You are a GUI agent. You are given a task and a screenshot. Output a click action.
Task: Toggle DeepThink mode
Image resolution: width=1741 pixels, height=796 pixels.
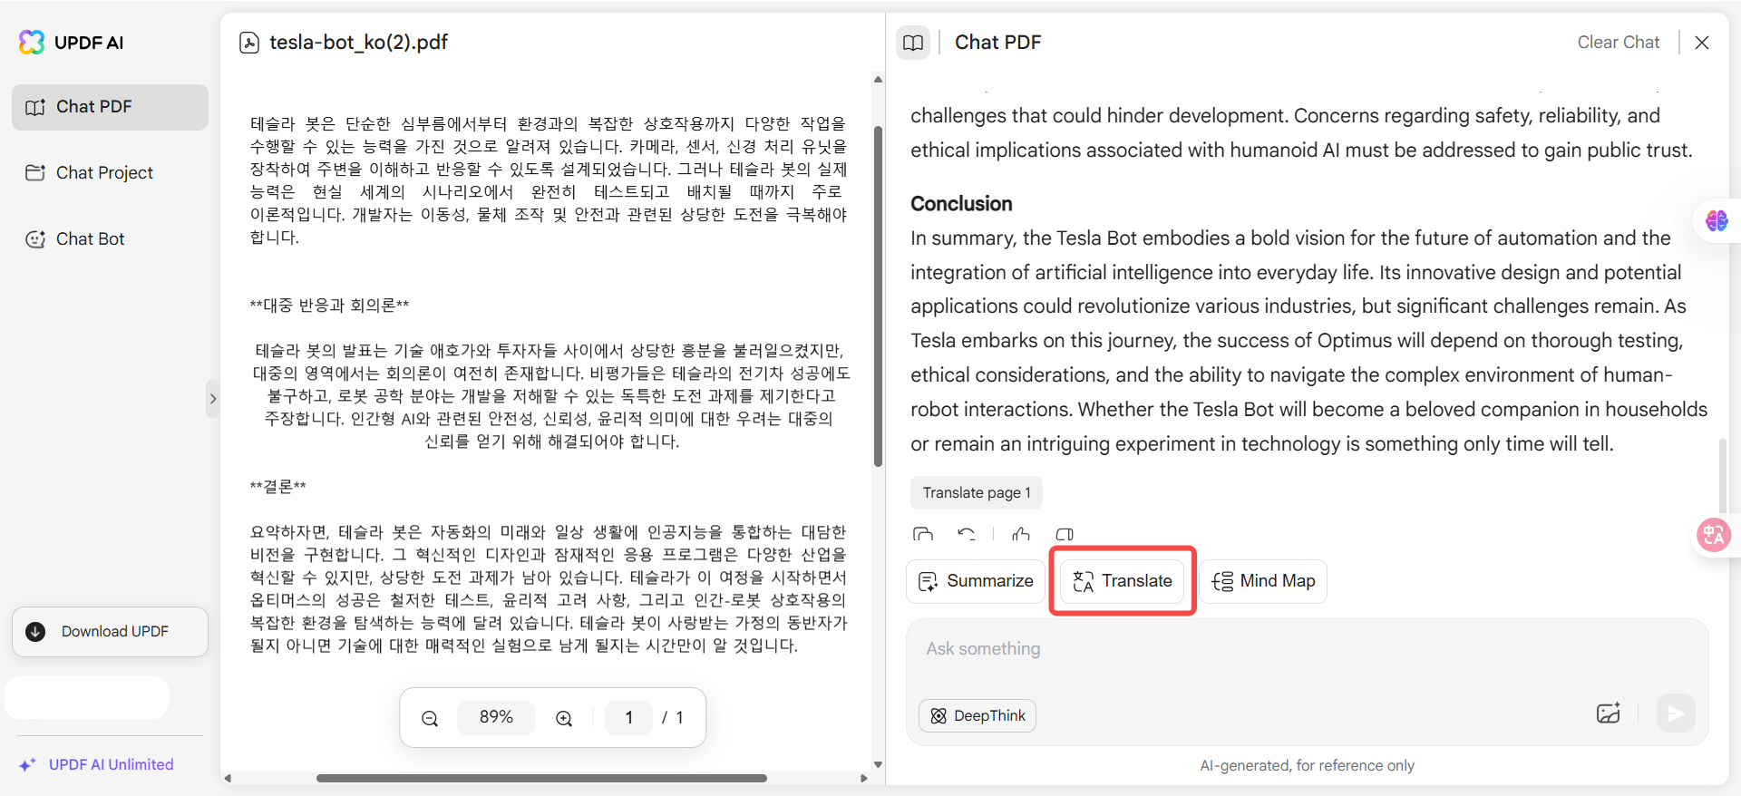click(x=977, y=715)
